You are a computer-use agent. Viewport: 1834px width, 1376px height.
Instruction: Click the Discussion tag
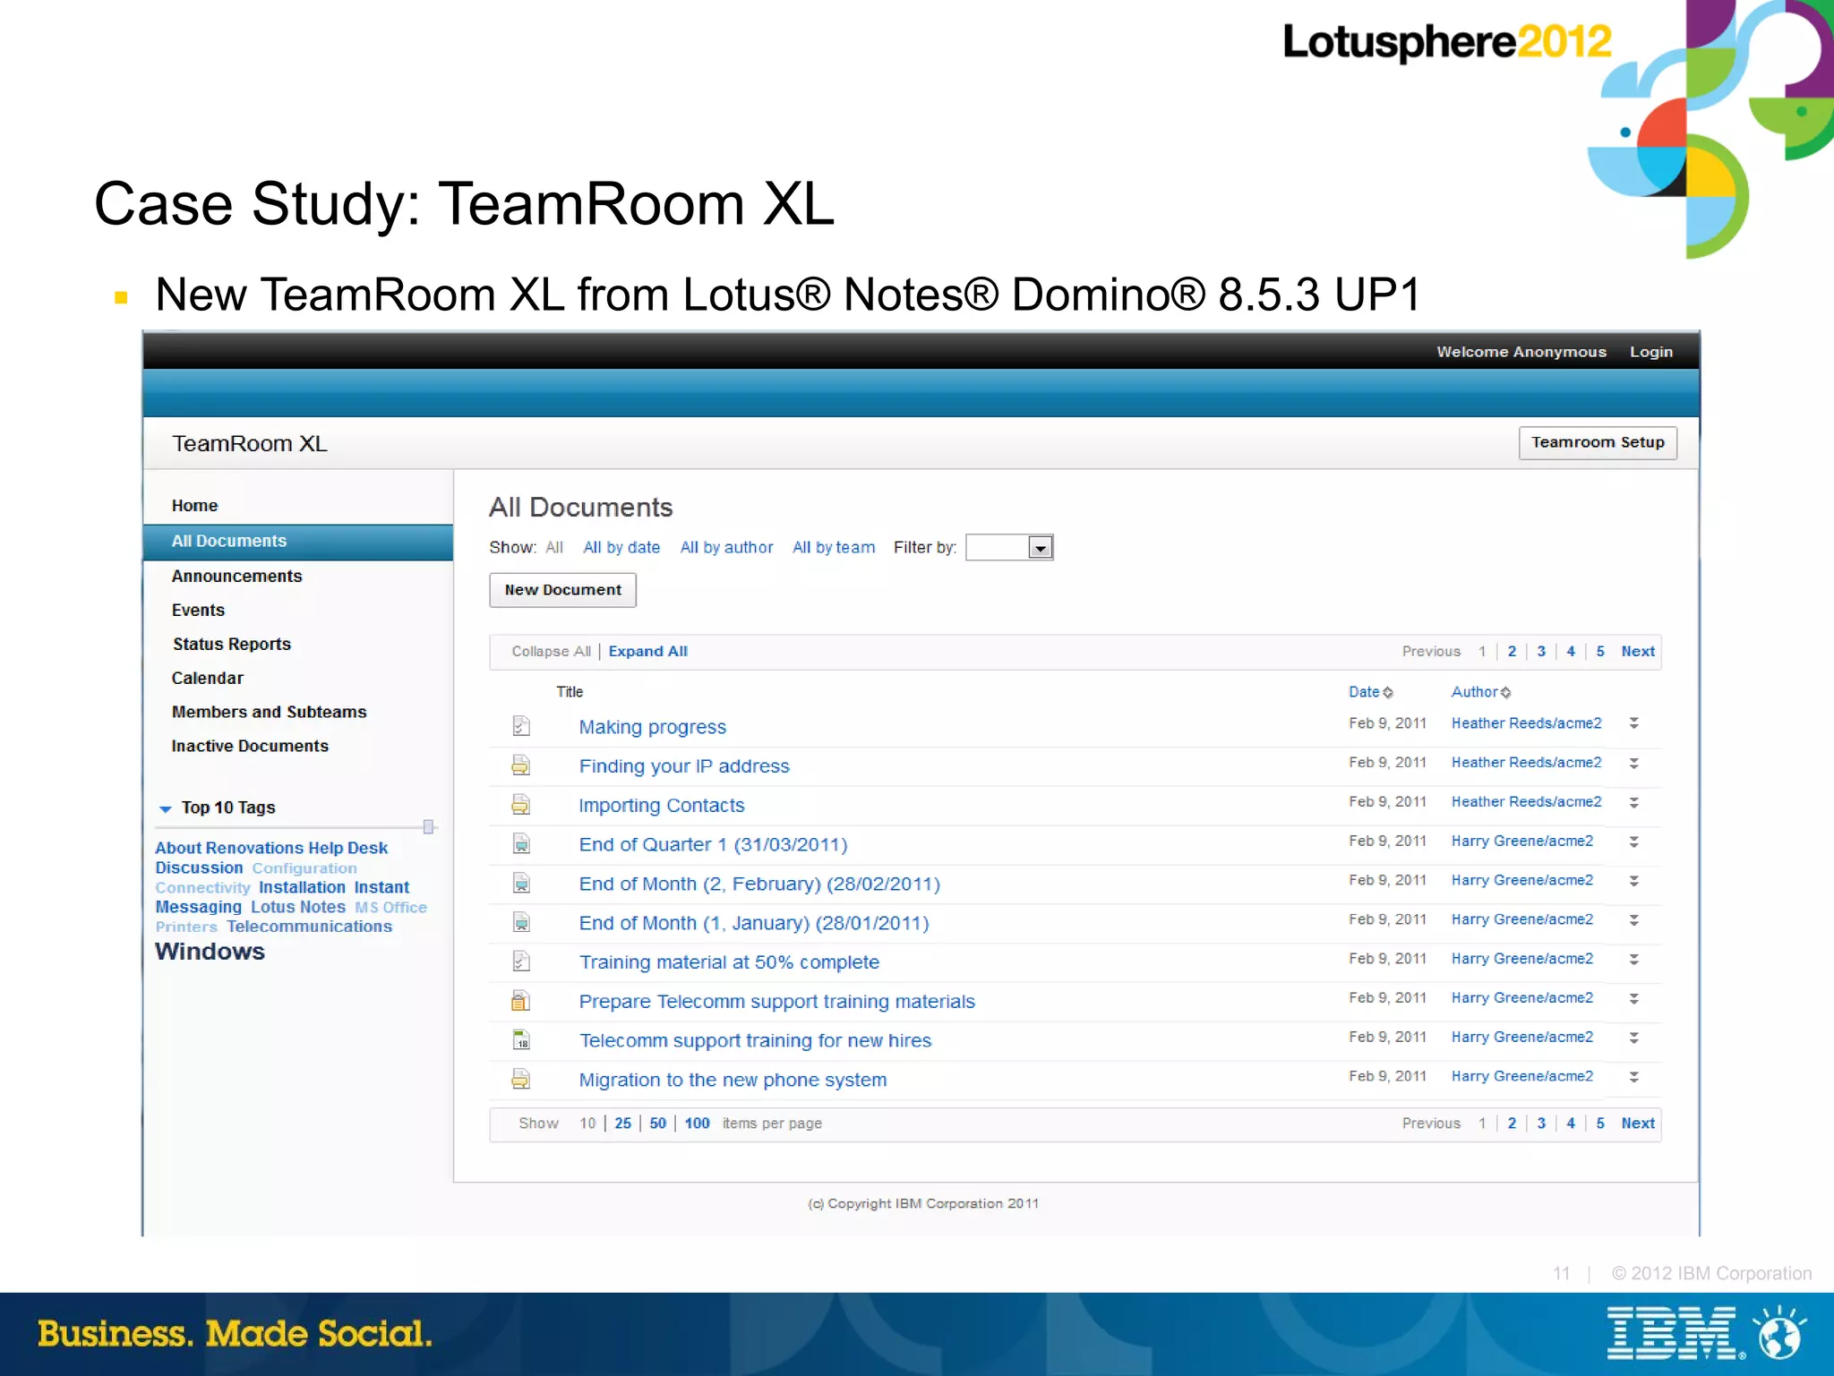[x=199, y=867]
